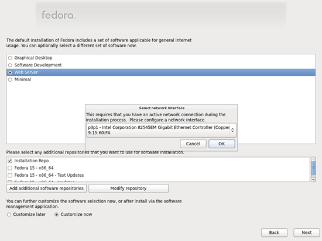The height and width of the screenshot is (241, 322).
Task: Check Fedora 15 x86_64 Test Updates
Action: tap(10, 175)
